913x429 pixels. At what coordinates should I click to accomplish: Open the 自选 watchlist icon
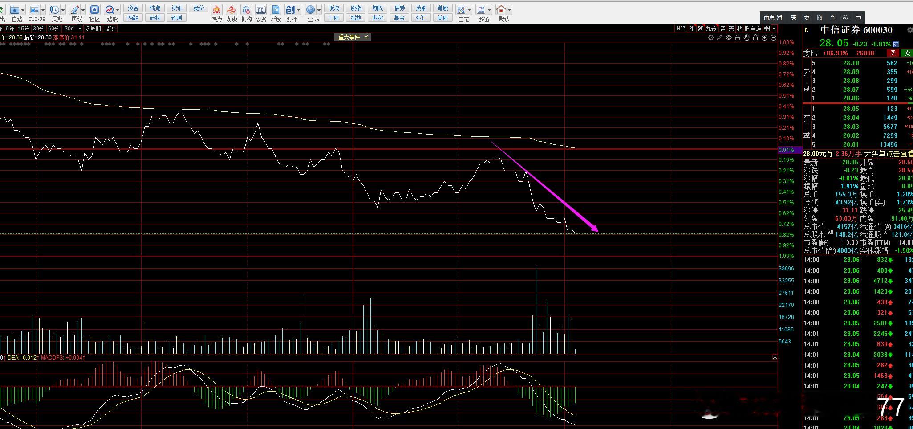(15, 10)
